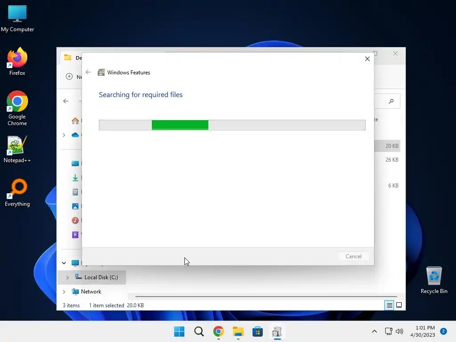This screenshot has height=342, width=456.
Task: Click the File Explorer search box
Action: (387, 101)
